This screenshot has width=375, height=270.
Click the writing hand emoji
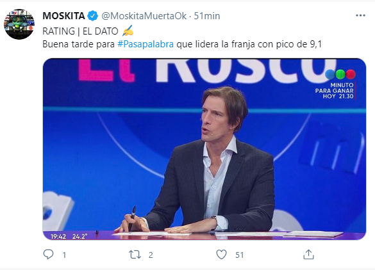tap(128, 31)
